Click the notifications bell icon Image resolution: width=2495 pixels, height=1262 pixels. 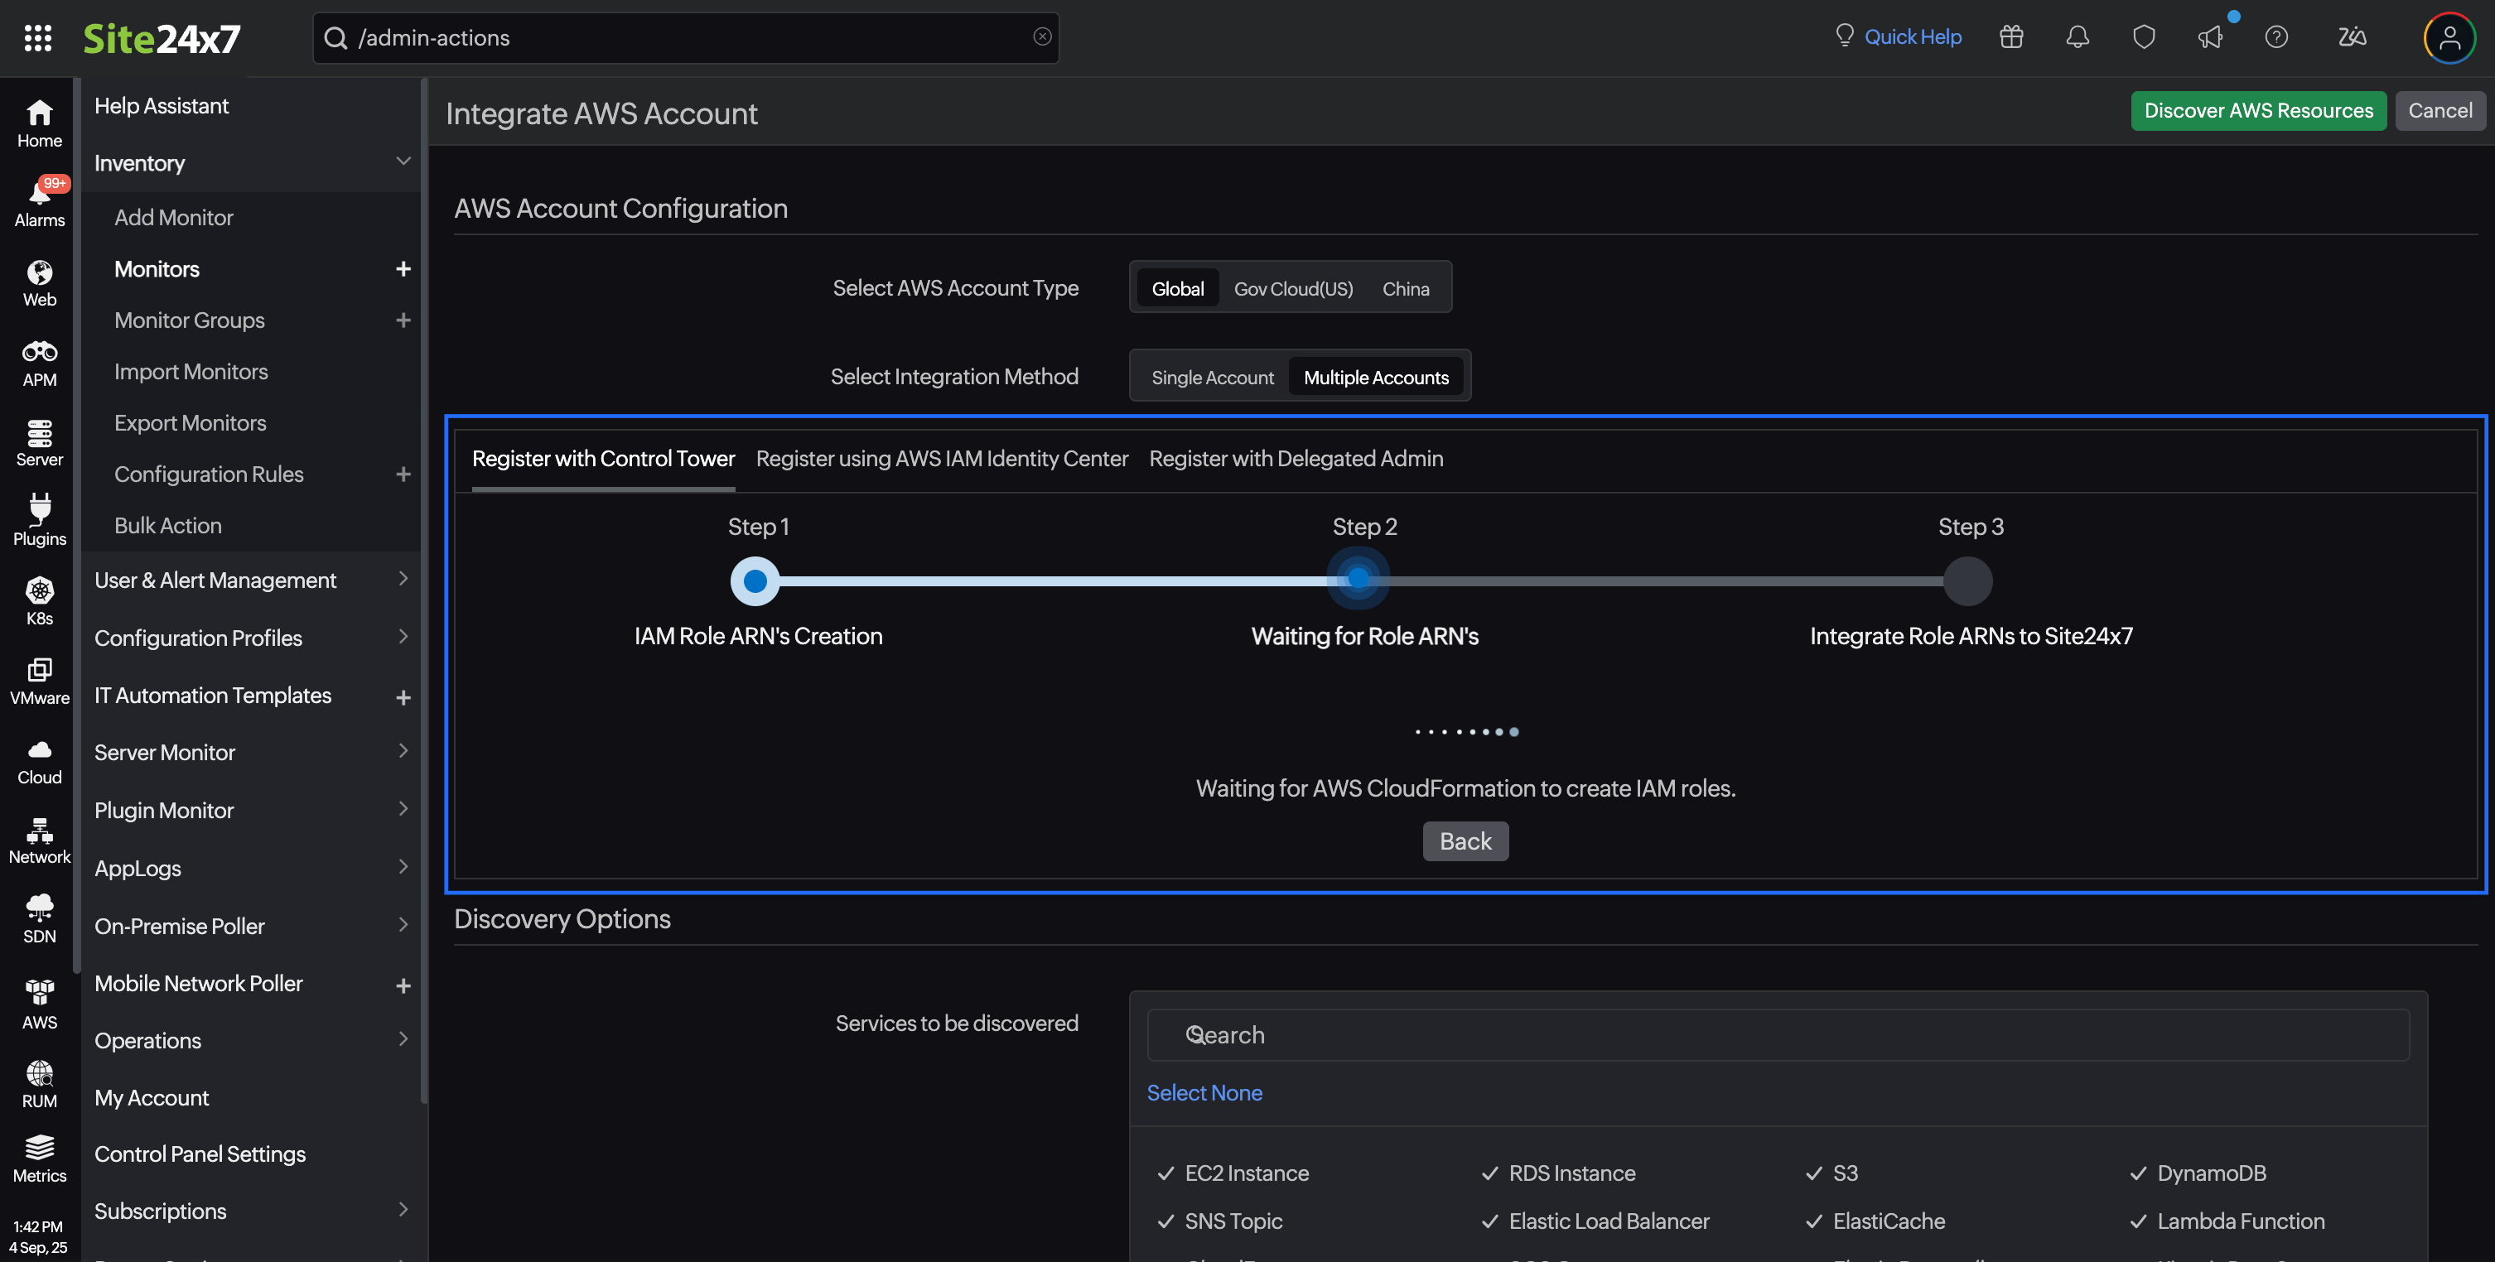click(2077, 36)
